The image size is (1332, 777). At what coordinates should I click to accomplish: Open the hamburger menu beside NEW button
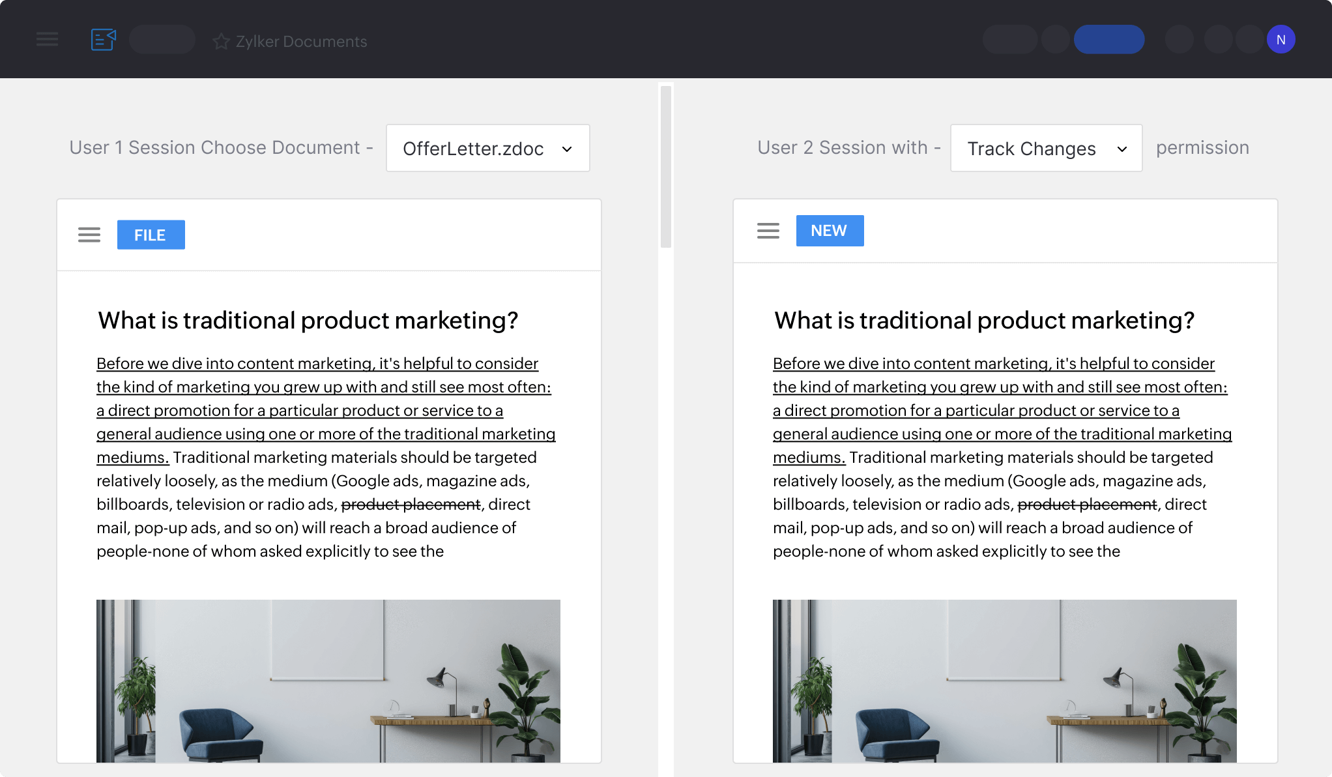click(x=768, y=231)
